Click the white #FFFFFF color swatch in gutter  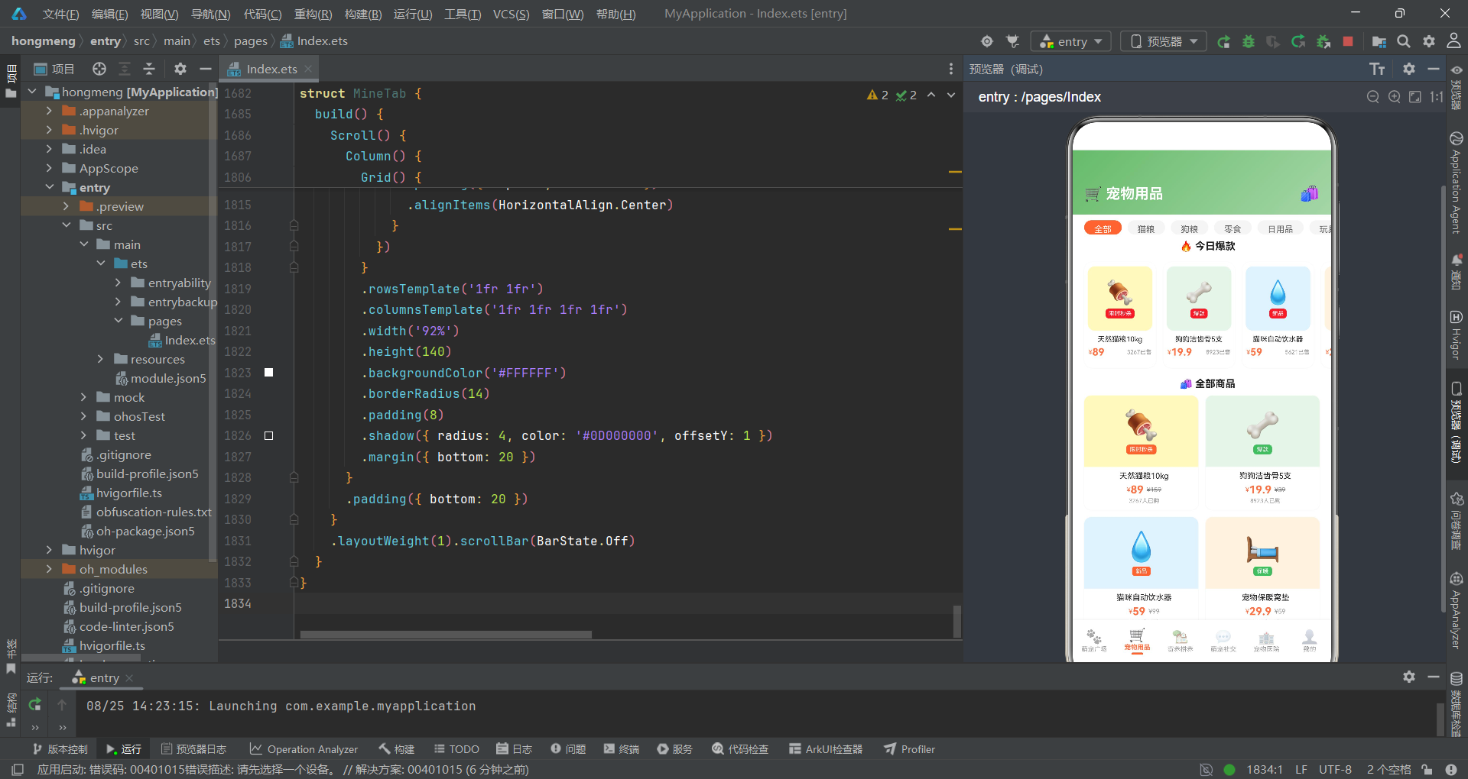click(x=268, y=373)
